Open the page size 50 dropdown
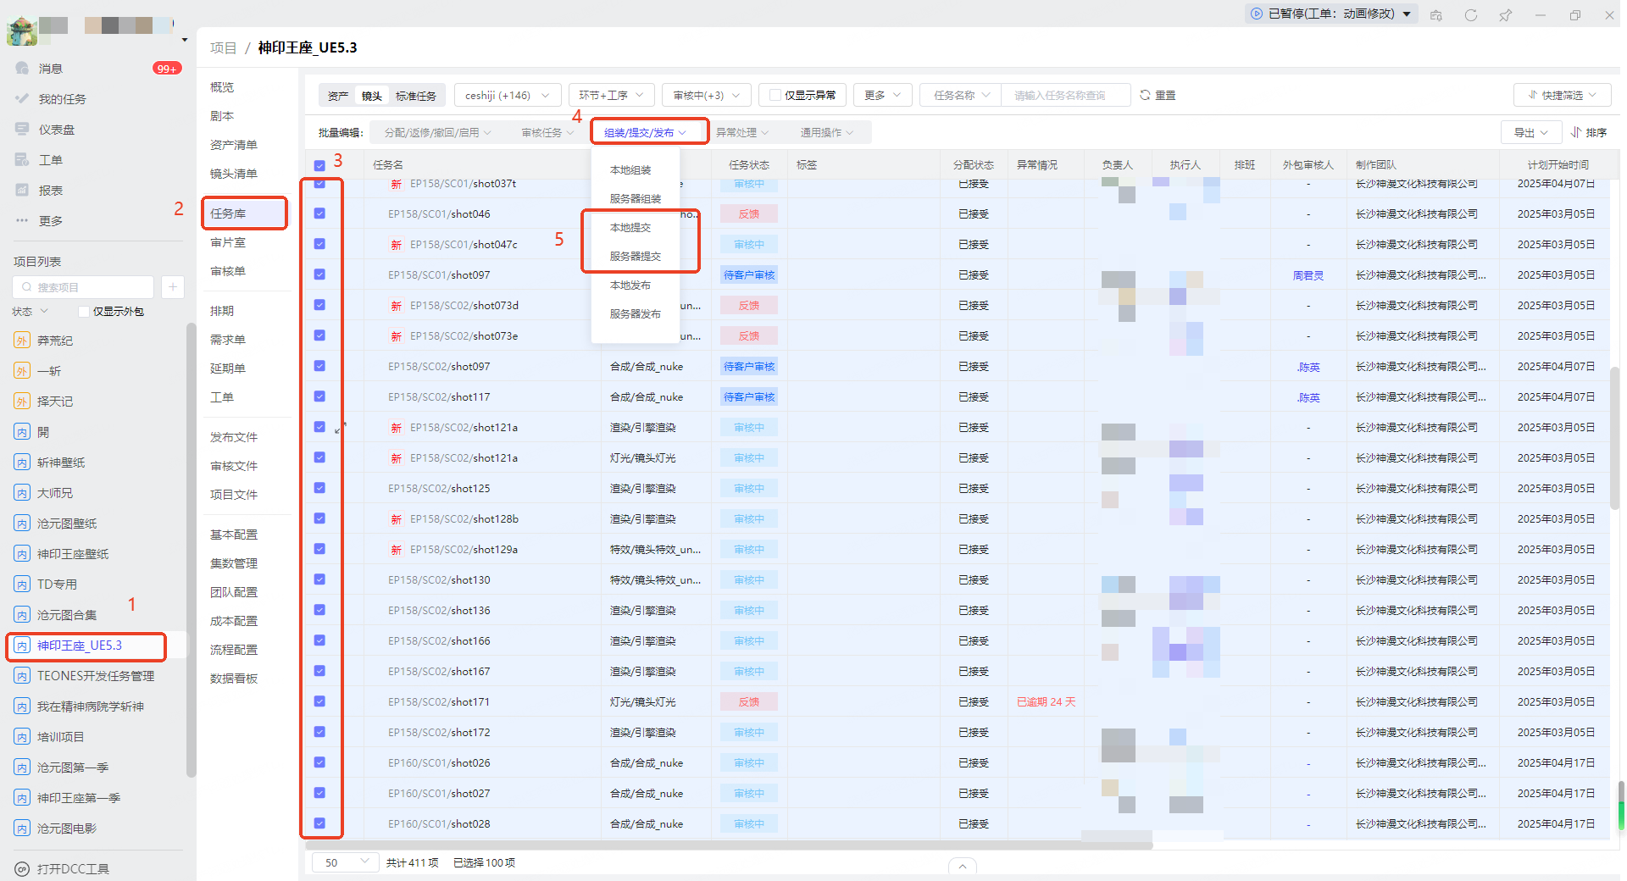This screenshot has width=1627, height=881. [x=345, y=862]
